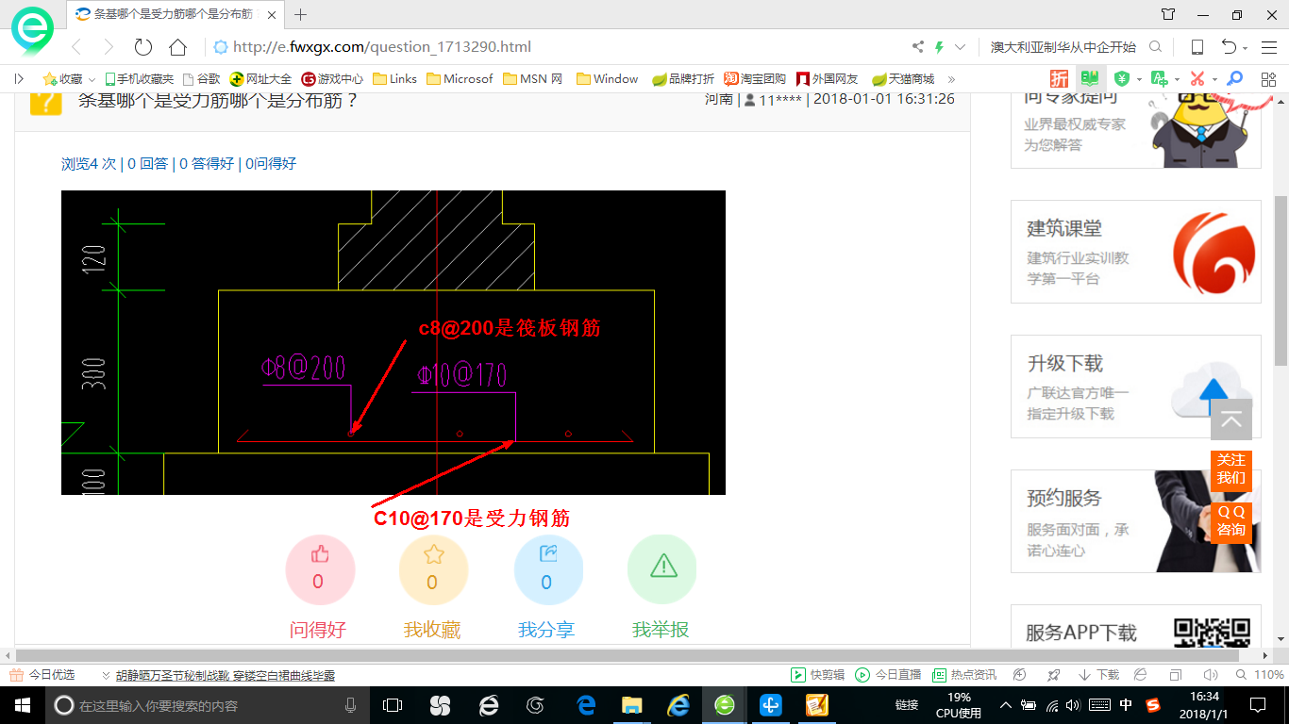Reload the page with refresh icon

[x=143, y=47]
